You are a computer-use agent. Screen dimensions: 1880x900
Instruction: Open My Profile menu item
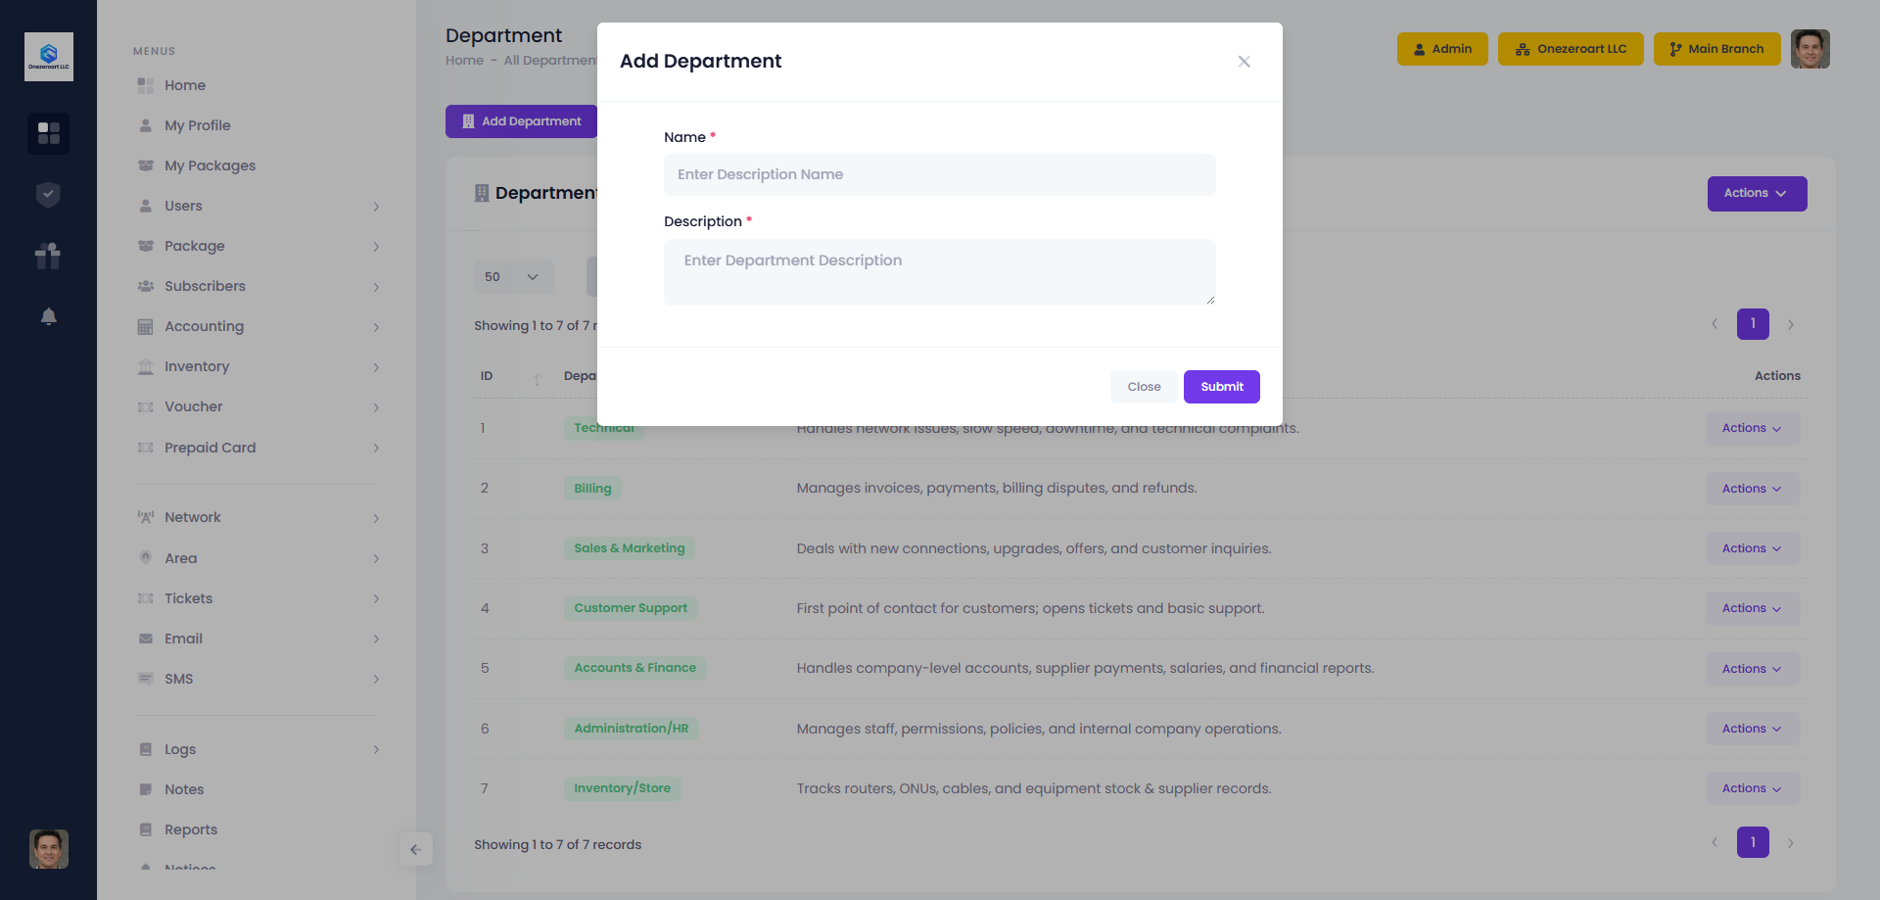[197, 125]
